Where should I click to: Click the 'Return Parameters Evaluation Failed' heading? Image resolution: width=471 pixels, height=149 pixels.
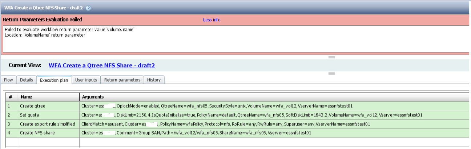[43, 20]
